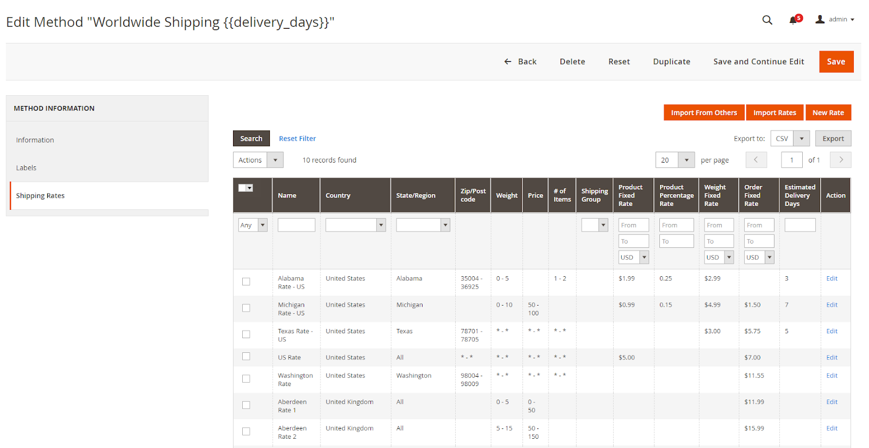Image resolution: width=869 pixels, height=448 pixels.
Task: Open the select-all checkbox dropdown in header
Action: click(x=250, y=188)
